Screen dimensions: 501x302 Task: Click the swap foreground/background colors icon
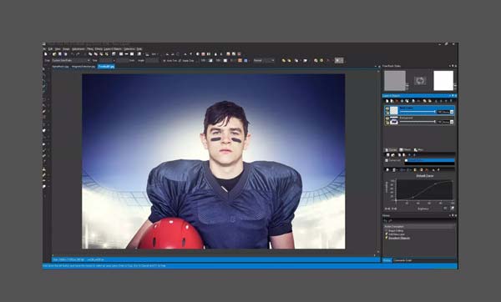pyautogui.click(x=420, y=81)
